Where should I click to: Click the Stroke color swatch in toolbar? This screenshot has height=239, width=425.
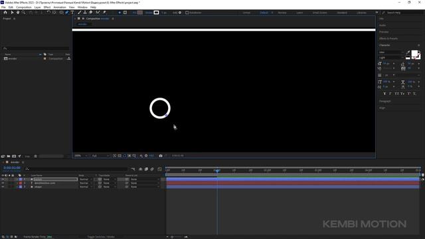pyautogui.click(x=157, y=13)
